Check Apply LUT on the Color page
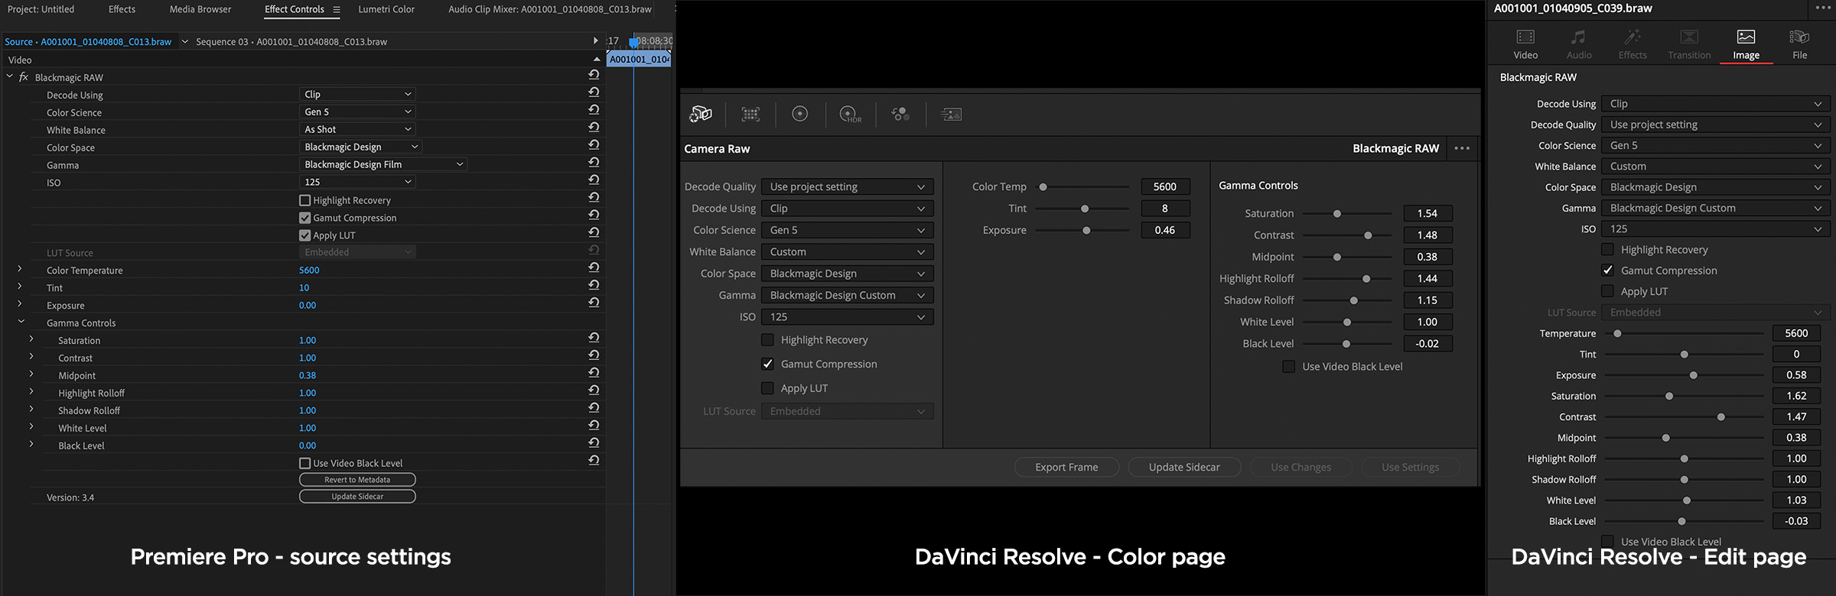Image resolution: width=1836 pixels, height=596 pixels. coord(767,388)
